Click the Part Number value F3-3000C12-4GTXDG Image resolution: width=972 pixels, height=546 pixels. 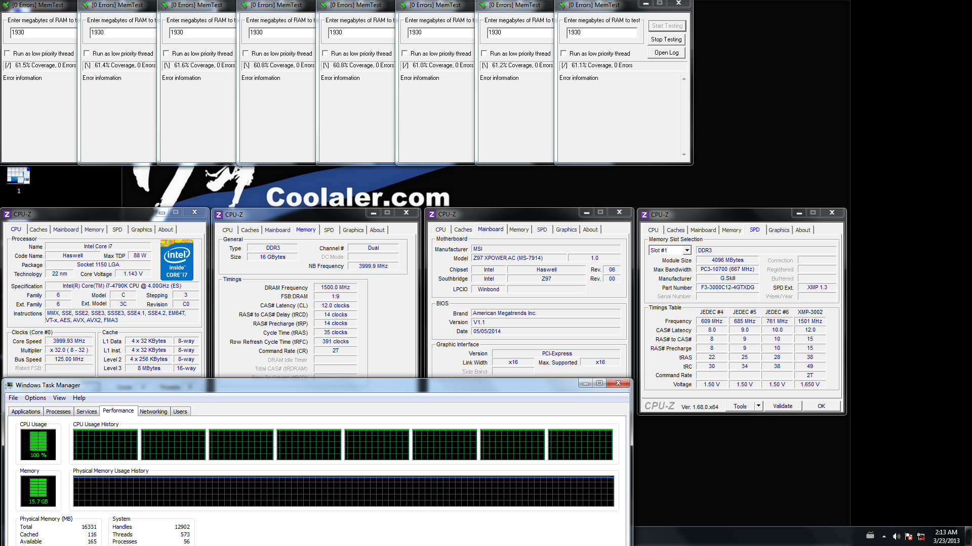727,287
